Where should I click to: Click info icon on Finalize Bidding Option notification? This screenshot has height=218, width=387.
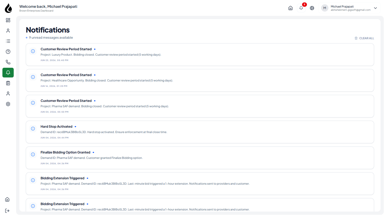coord(33,154)
